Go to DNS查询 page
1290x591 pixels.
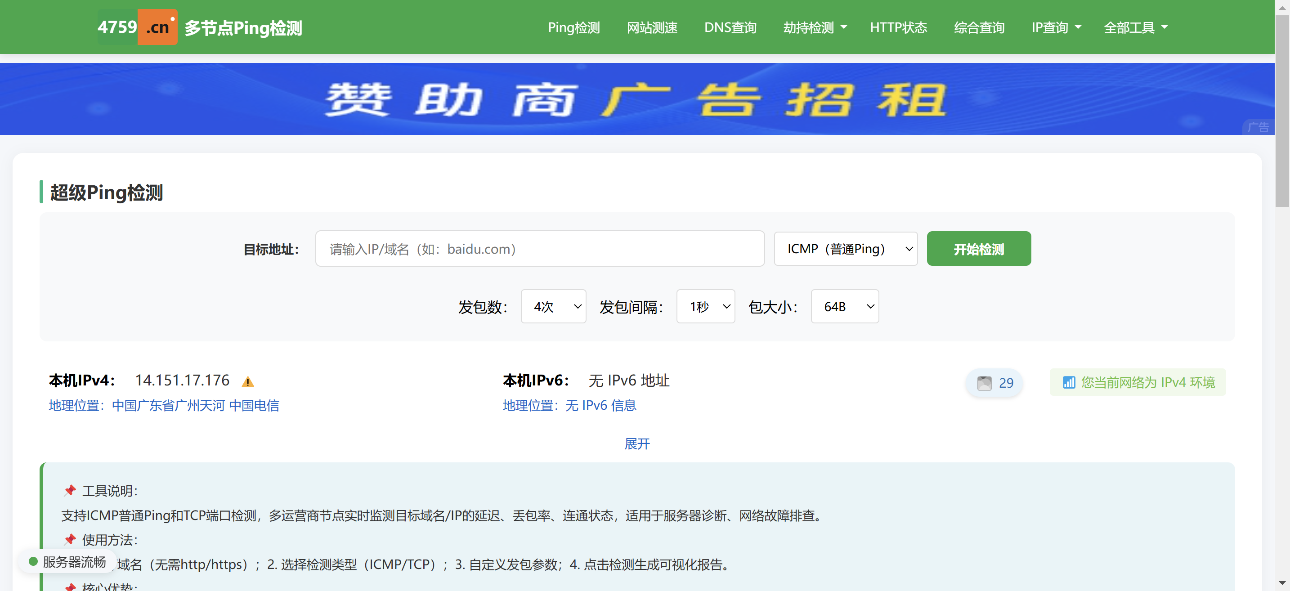(730, 27)
